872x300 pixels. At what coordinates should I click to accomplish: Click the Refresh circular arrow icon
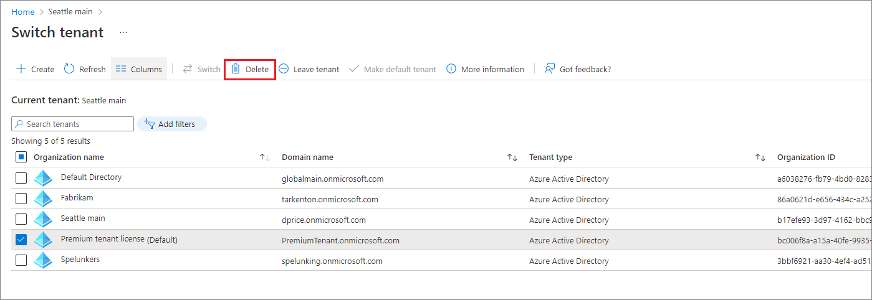[69, 69]
